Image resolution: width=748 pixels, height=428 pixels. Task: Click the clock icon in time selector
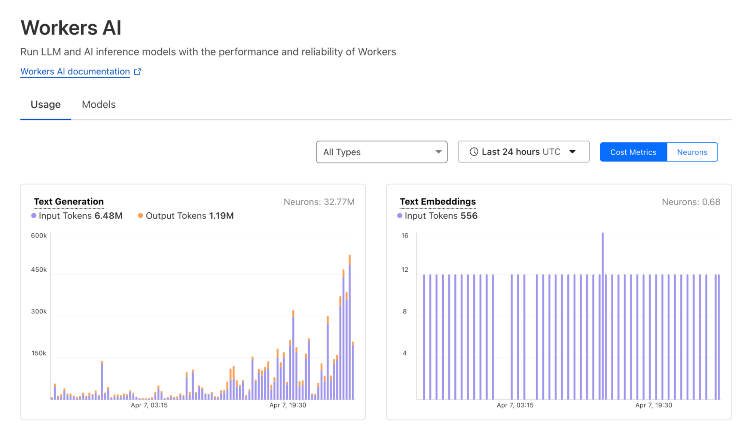tap(474, 151)
